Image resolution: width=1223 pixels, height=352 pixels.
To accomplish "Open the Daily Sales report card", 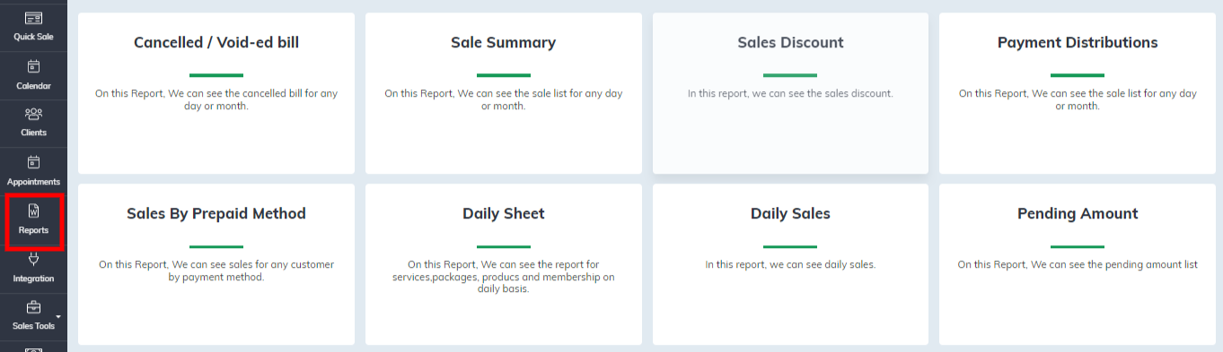I will [x=790, y=264].
